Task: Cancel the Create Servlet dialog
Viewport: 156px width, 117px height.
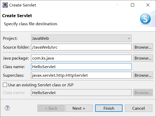Action: pyautogui.click(x=138, y=108)
